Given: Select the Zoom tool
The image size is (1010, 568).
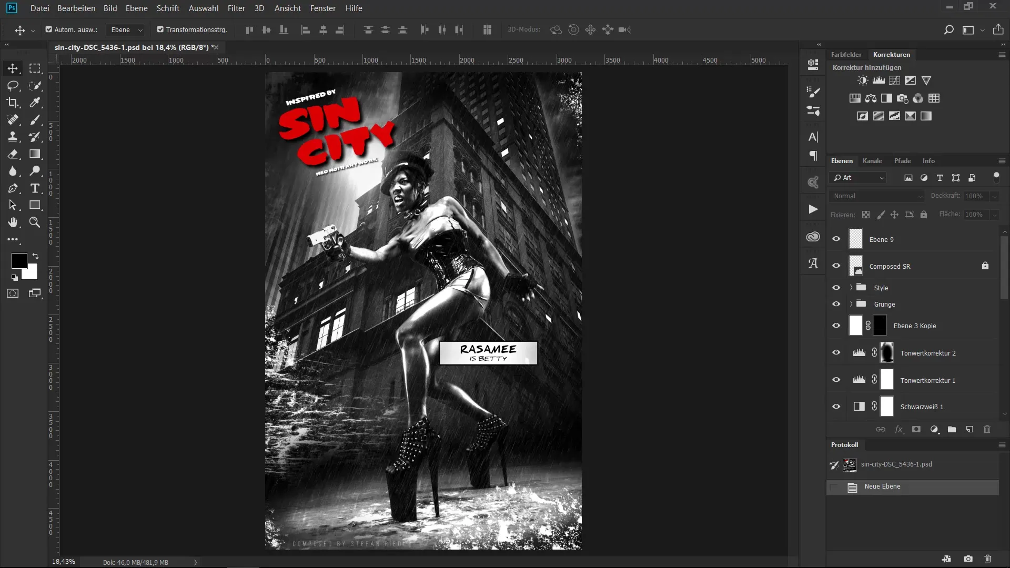Looking at the screenshot, I should (35, 222).
